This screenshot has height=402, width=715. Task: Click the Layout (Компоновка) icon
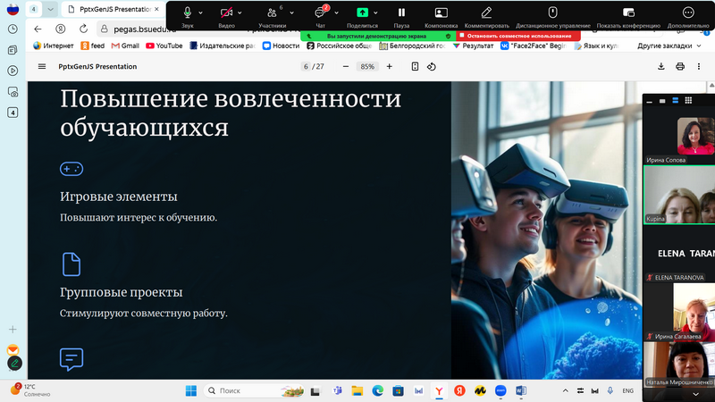pyautogui.click(x=441, y=13)
